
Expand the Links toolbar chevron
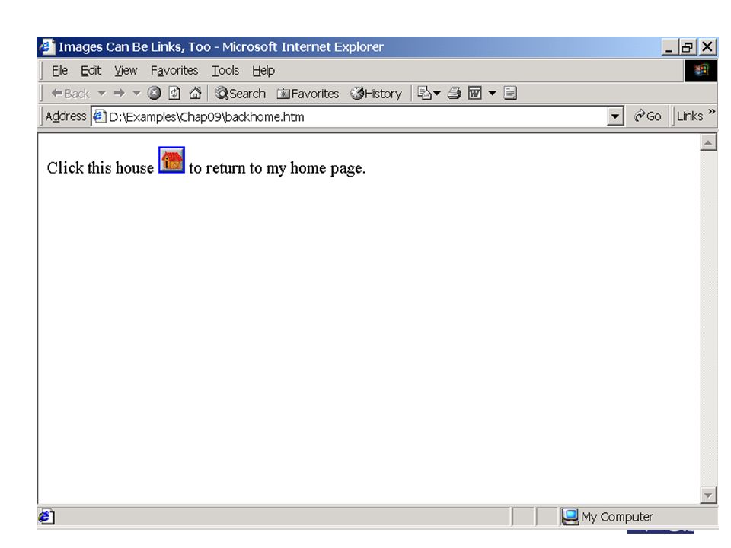click(711, 112)
